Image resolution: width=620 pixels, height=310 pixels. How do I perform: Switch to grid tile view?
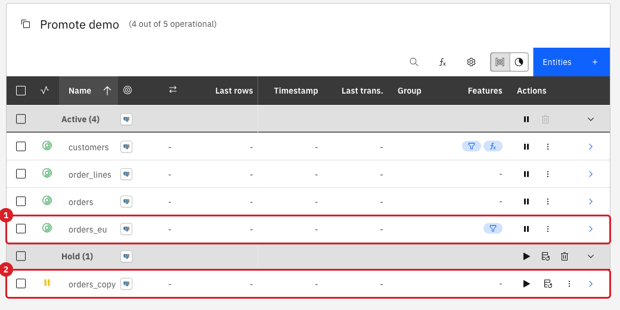[x=500, y=62]
